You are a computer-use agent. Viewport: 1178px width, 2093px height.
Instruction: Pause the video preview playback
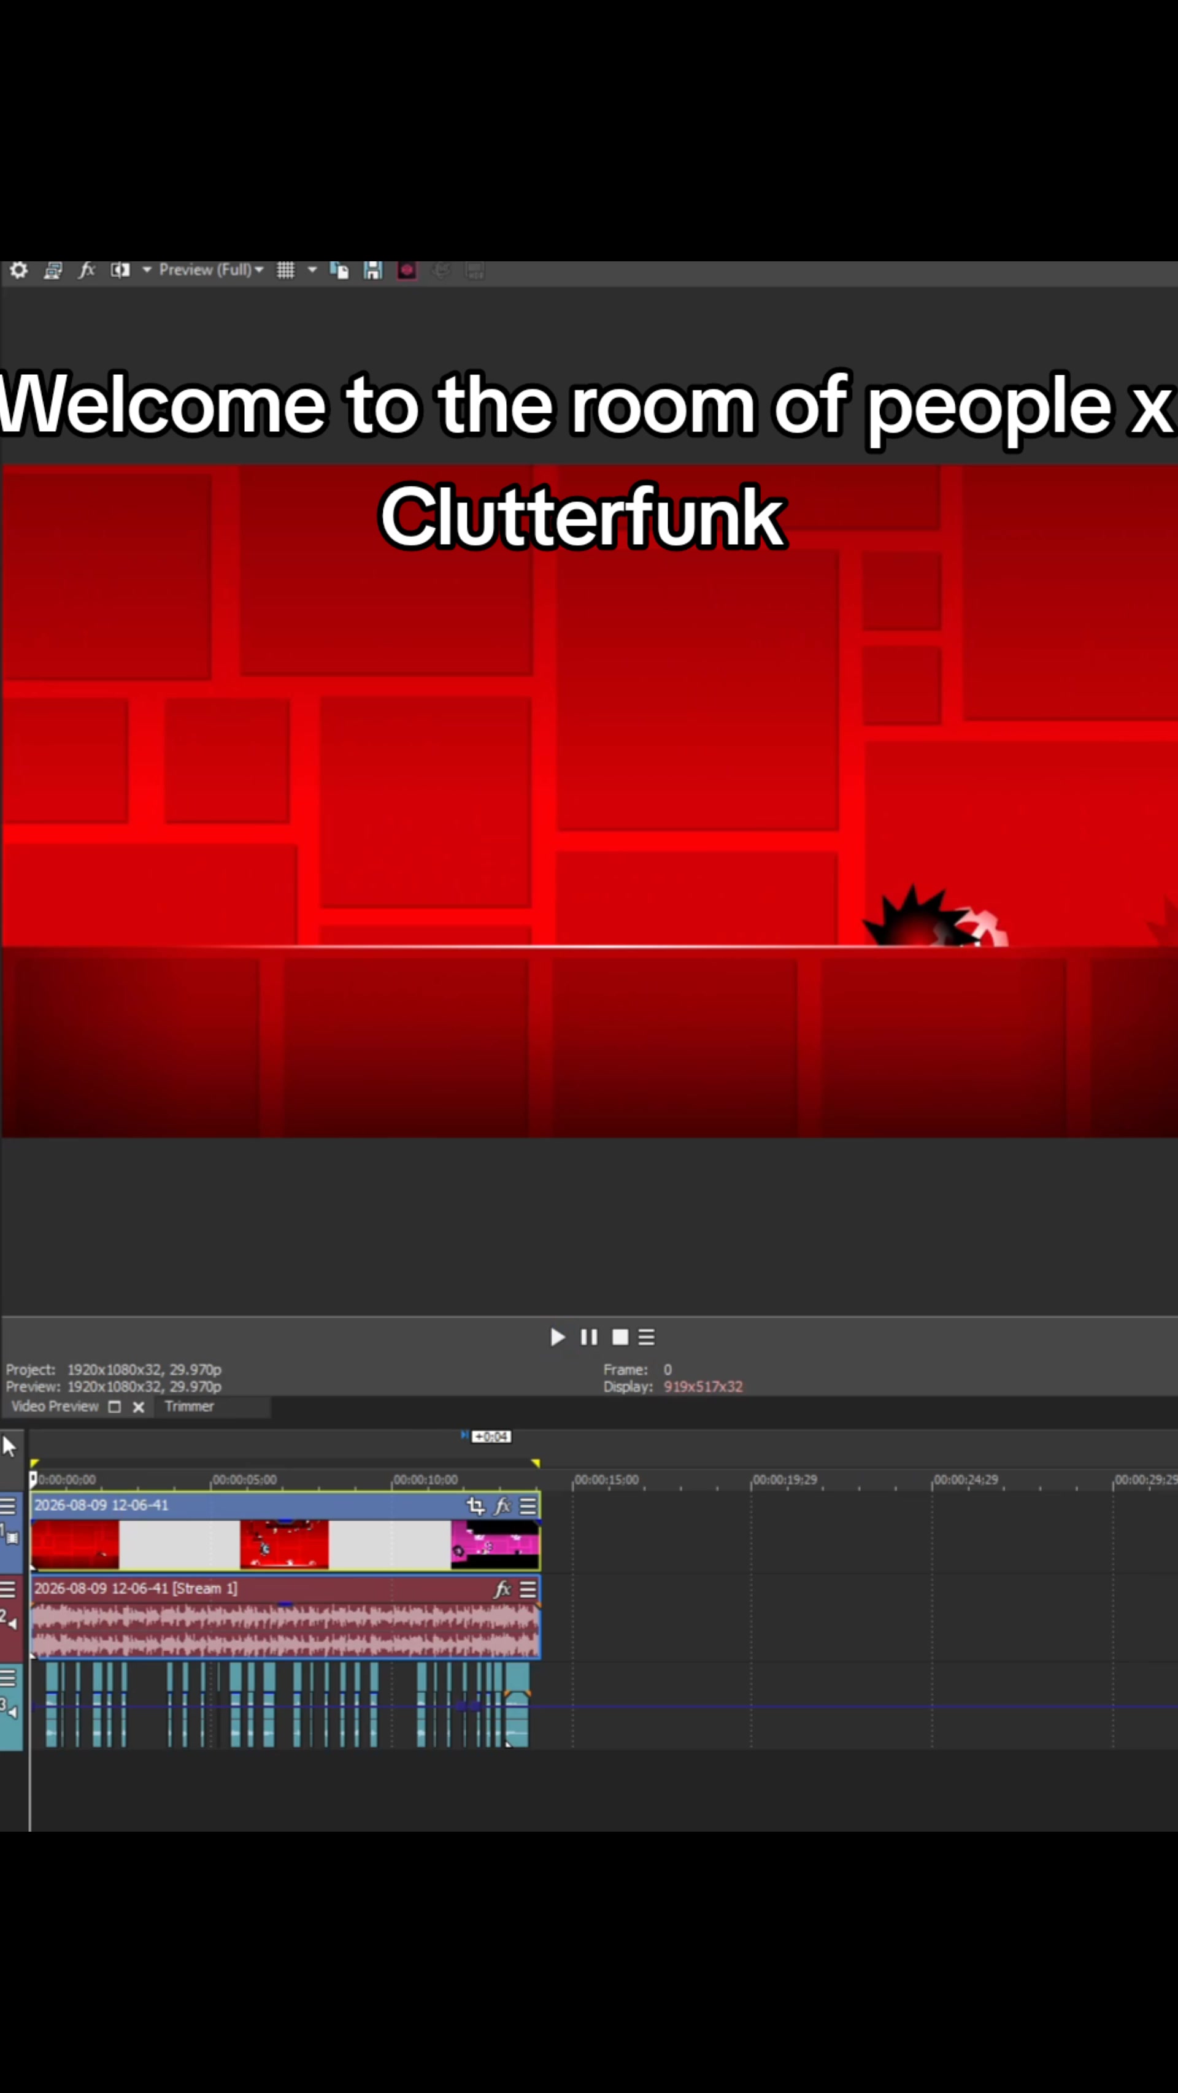tap(589, 1337)
